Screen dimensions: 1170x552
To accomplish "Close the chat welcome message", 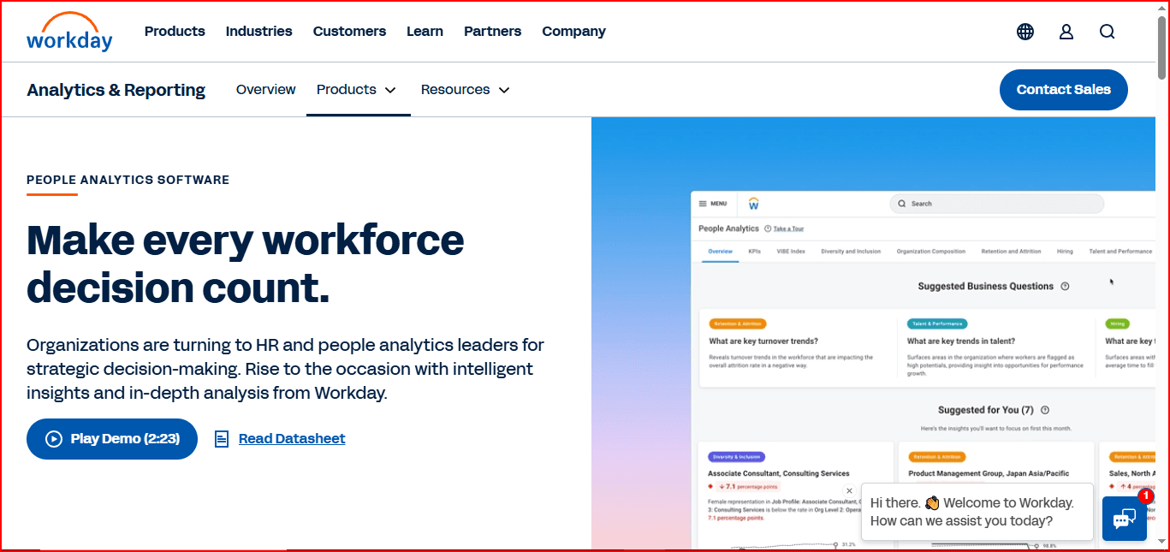I will (x=849, y=491).
